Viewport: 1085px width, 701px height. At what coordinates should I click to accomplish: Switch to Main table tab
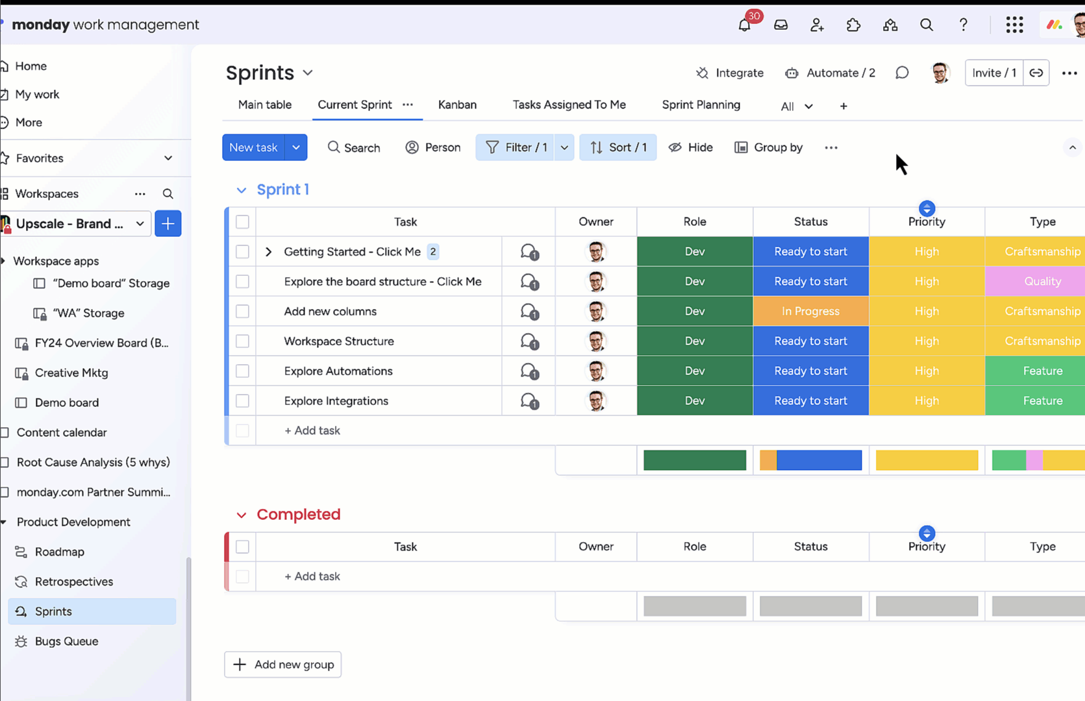[x=265, y=105]
